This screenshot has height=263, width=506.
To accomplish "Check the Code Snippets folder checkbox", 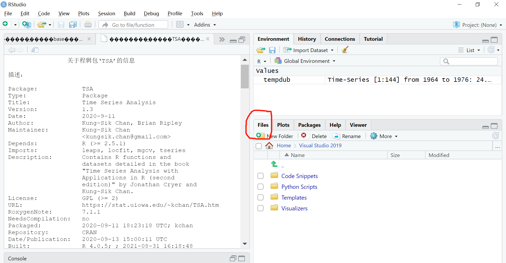I will 260,176.
